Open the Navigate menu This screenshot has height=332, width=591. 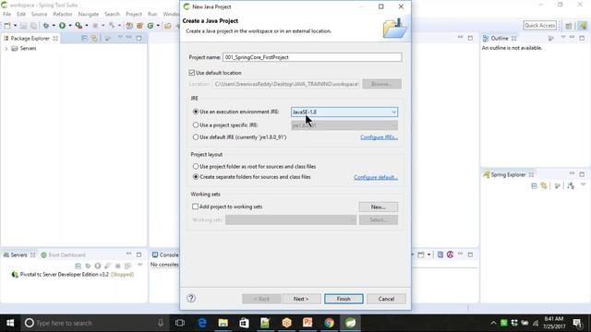click(x=89, y=15)
